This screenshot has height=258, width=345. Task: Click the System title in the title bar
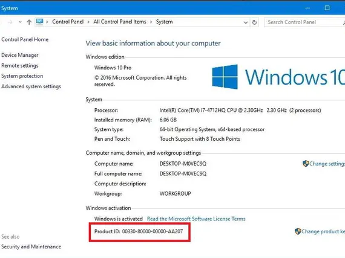10,8
